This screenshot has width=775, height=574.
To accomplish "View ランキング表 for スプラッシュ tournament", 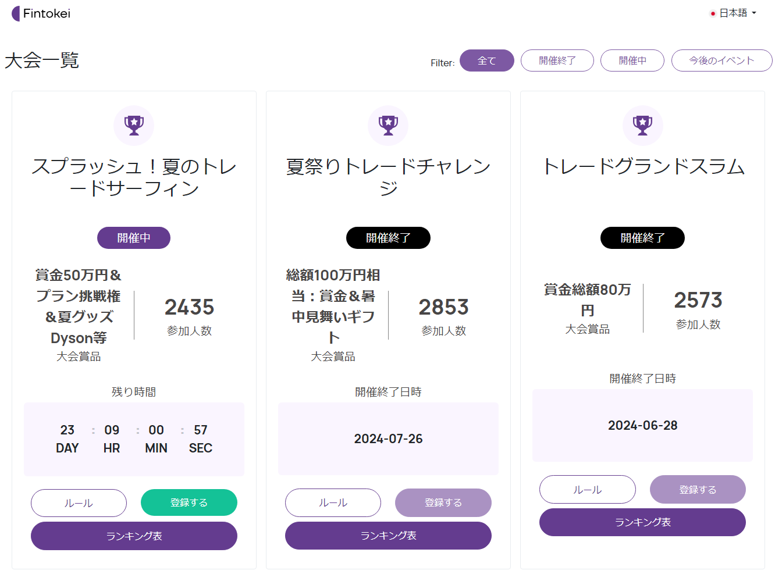I will pos(134,536).
